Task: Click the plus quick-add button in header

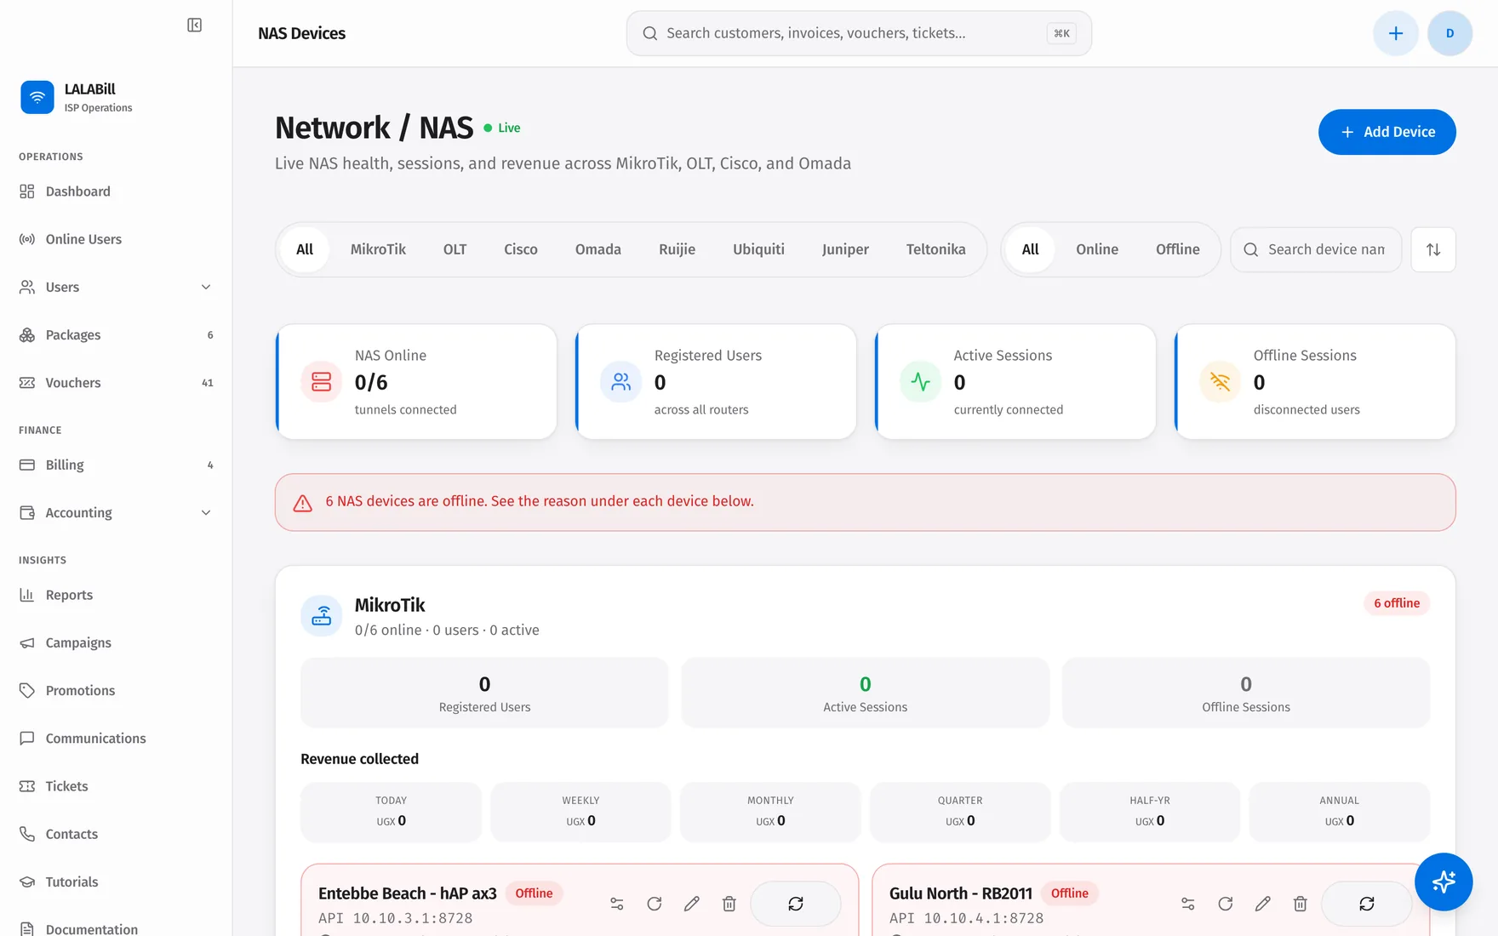Action: pos(1396,33)
